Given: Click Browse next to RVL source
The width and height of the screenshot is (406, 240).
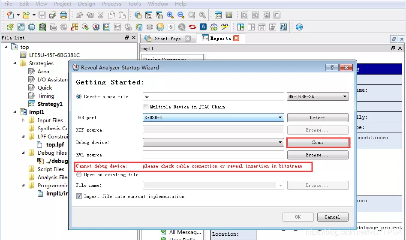Looking at the screenshot, I should pyautogui.click(x=317, y=155).
